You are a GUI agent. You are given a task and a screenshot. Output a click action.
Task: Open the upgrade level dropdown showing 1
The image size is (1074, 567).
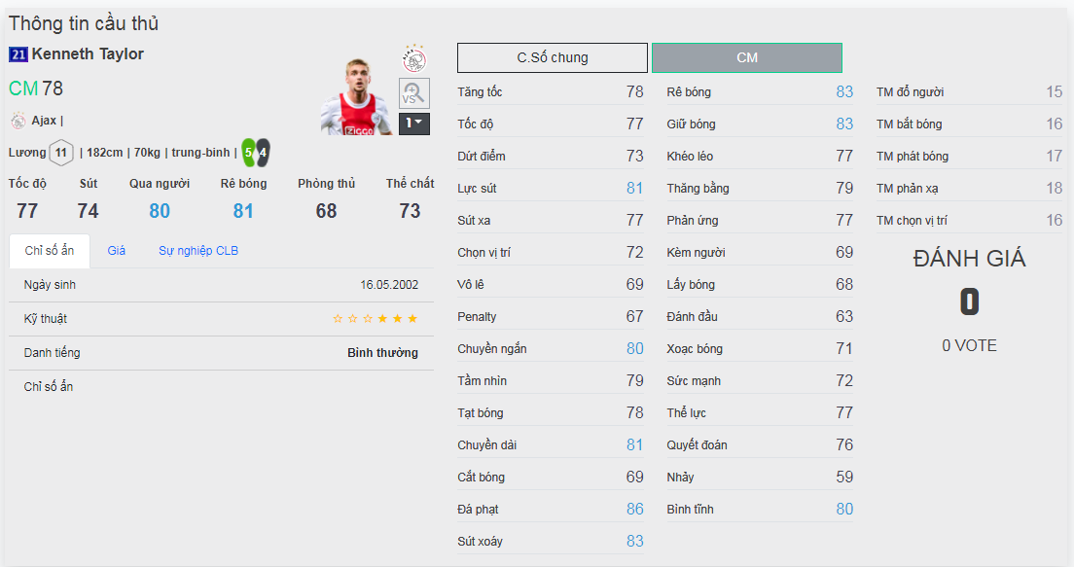point(414,124)
